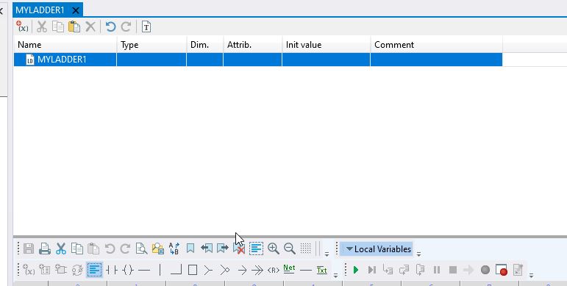Click the text mode T icon
Screen dimensions: 567x286
(146, 26)
